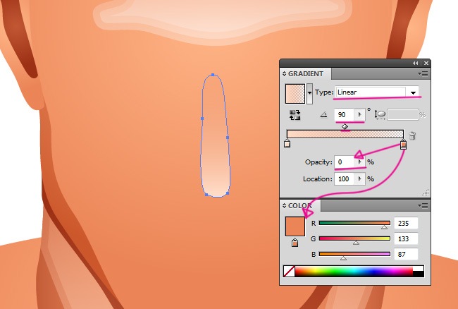
Task: Click the R value field showing 235
Action: tap(406, 224)
